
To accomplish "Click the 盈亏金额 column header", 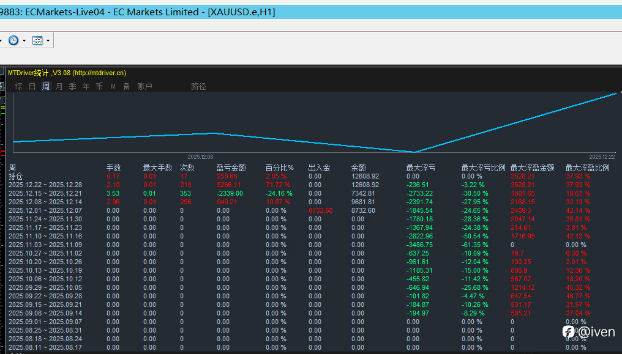I will pyautogui.click(x=231, y=168).
